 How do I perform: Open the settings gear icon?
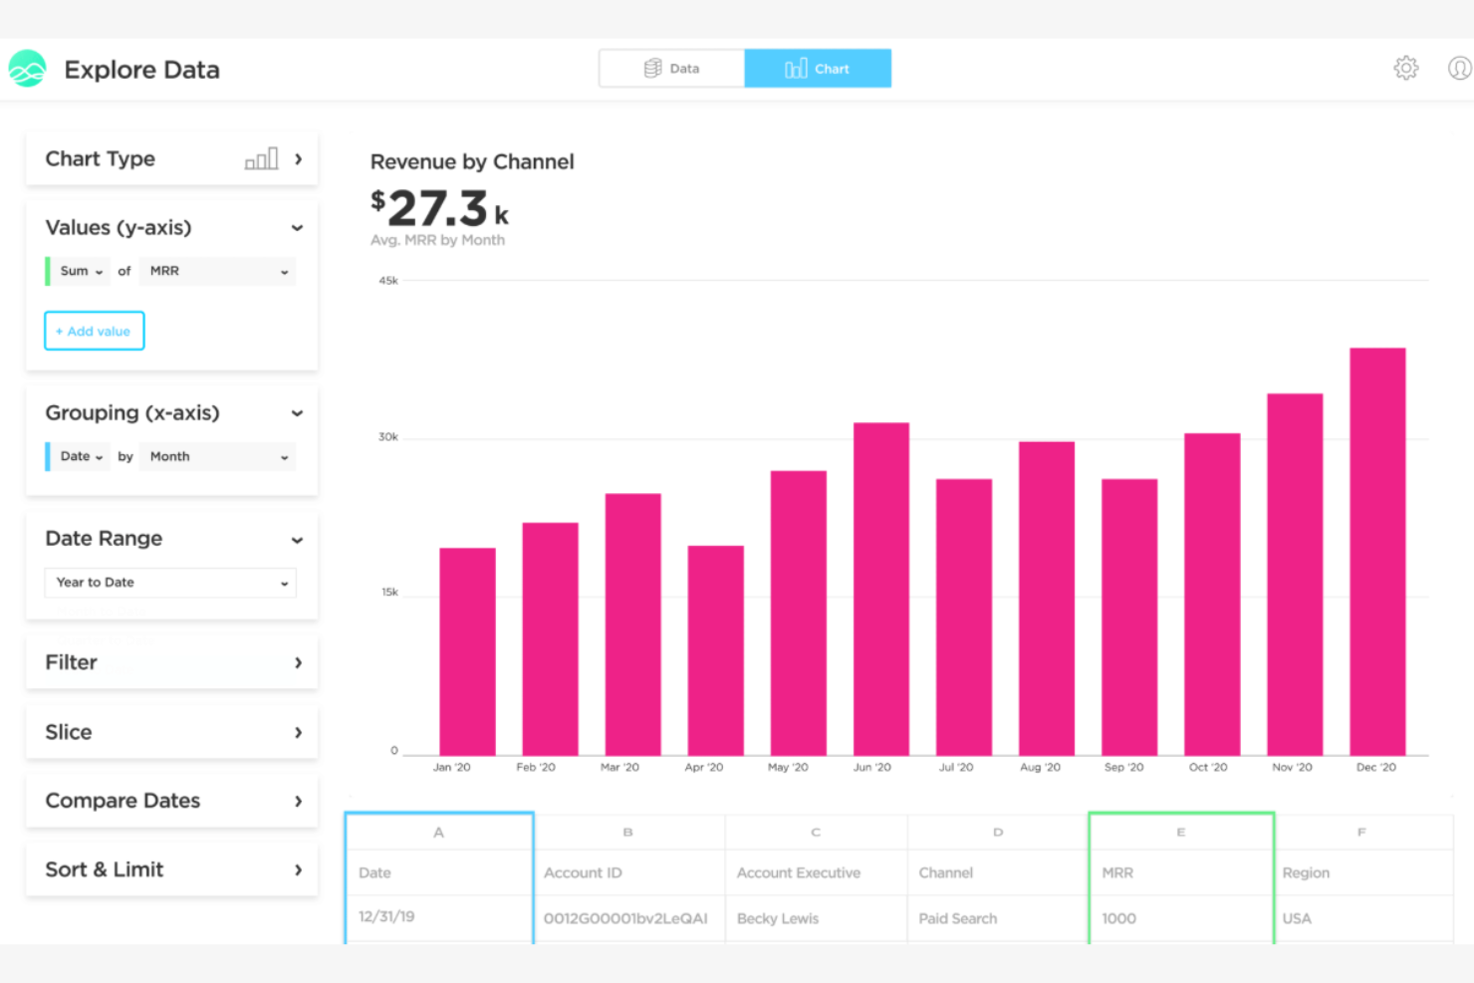(1405, 68)
